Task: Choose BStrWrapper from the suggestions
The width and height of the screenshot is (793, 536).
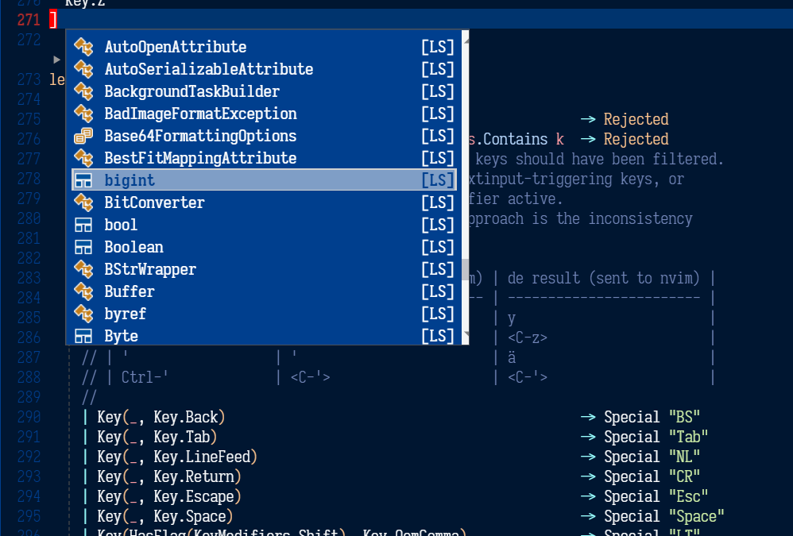Action: (150, 269)
